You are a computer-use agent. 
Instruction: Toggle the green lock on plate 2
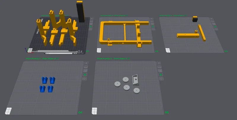[x=153, y=27]
